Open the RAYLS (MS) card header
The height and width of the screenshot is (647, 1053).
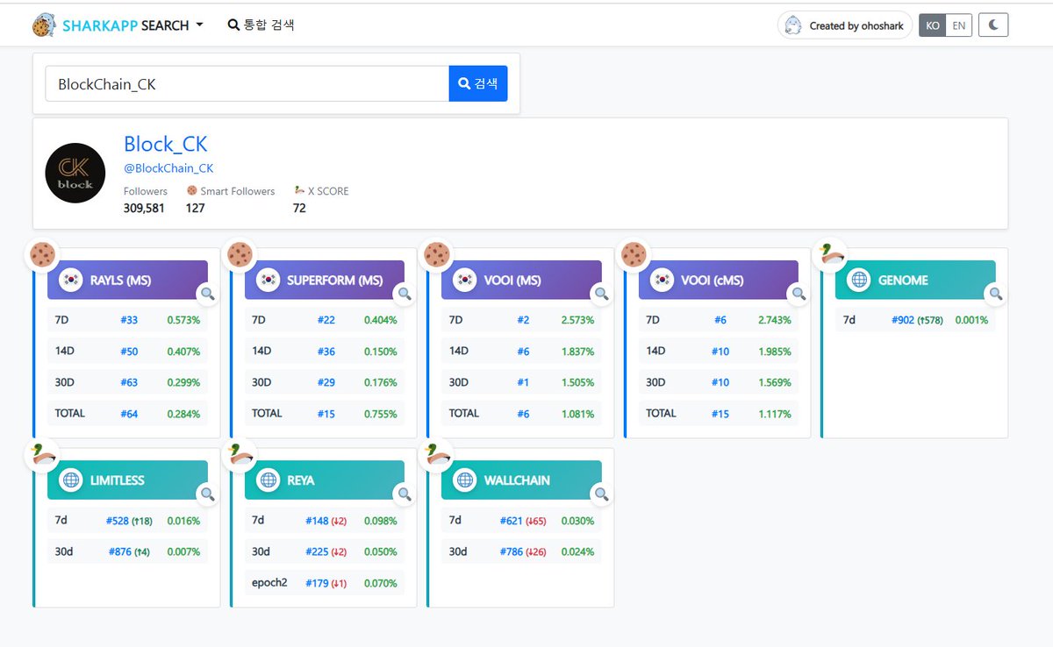pyautogui.click(x=127, y=281)
